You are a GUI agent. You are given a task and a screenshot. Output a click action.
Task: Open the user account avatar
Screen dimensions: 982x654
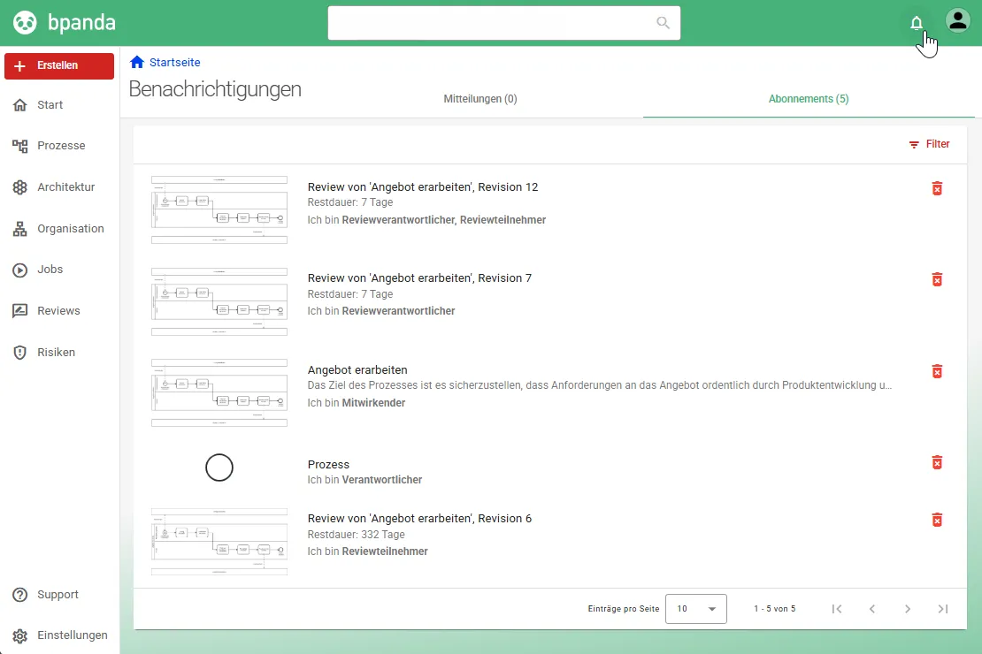[957, 21]
